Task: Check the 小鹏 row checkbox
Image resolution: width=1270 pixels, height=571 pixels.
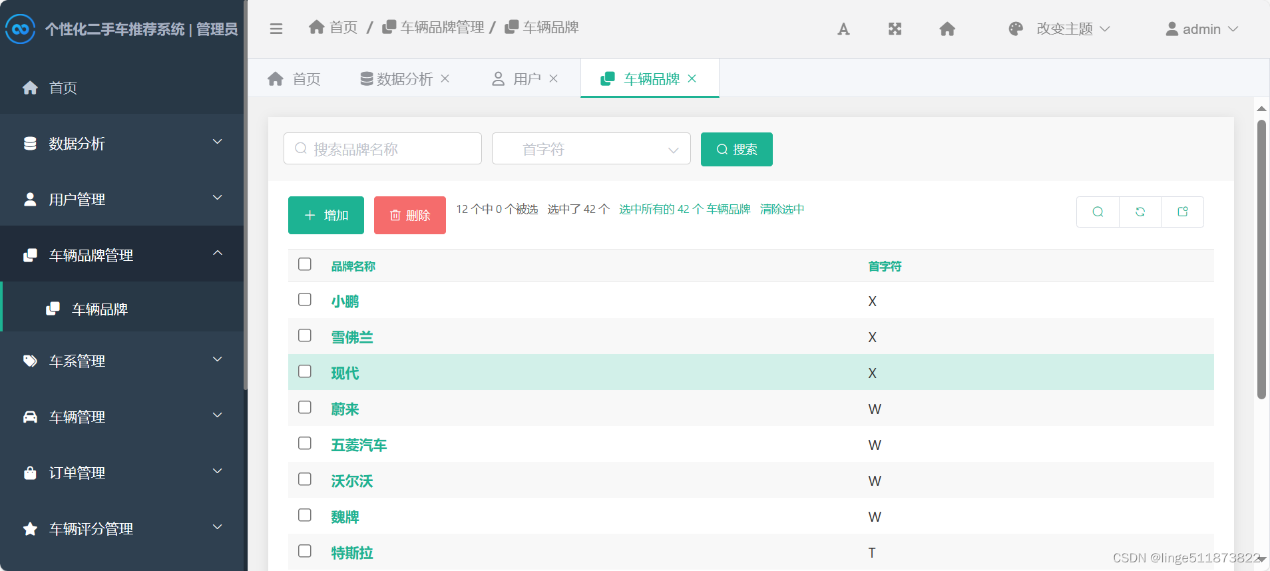Action: pos(305,299)
